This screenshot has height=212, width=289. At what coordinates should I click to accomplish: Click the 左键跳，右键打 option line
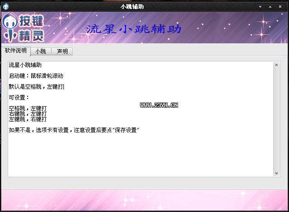[28, 119]
